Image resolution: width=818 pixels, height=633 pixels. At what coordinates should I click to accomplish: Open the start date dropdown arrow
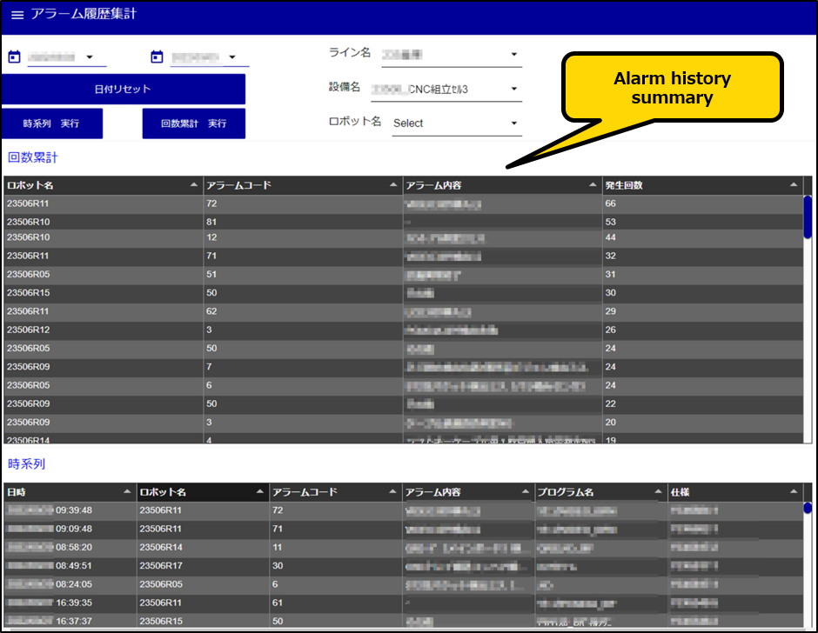click(x=90, y=57)
